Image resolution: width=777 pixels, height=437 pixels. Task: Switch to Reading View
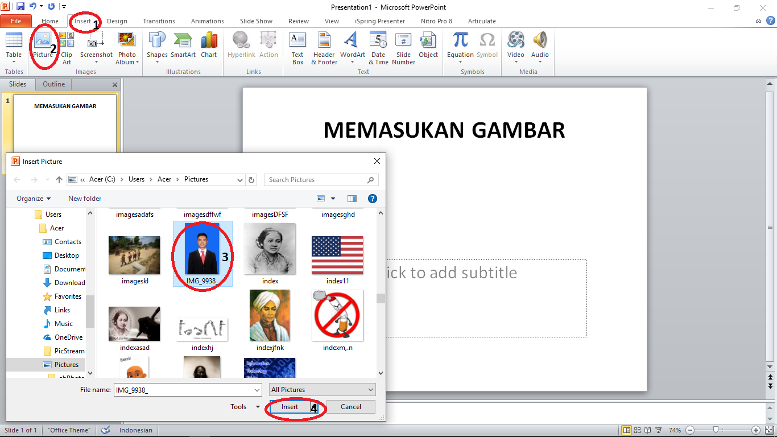[x=647, y=430]
